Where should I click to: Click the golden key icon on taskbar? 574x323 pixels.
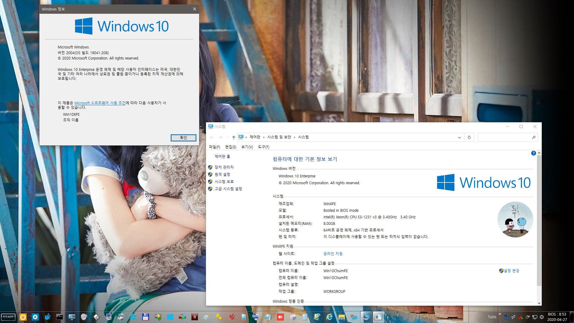pyautogui.click(x=219, y=317)
